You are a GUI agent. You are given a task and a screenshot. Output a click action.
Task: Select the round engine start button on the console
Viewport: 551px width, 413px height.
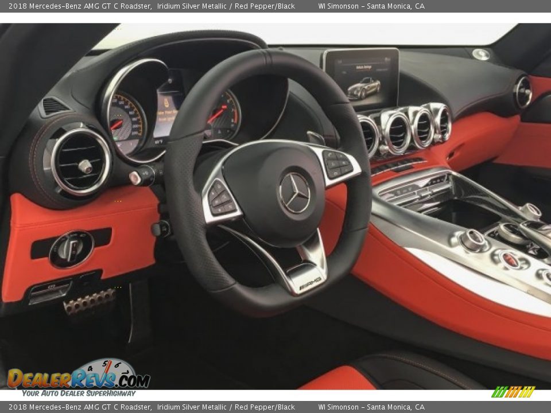[509, 258]
